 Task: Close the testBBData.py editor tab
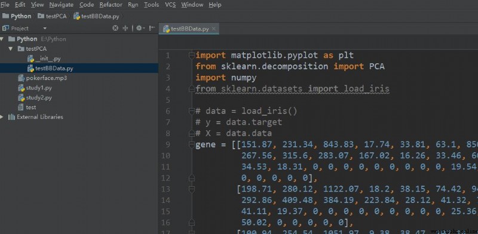tap(214, 29)
